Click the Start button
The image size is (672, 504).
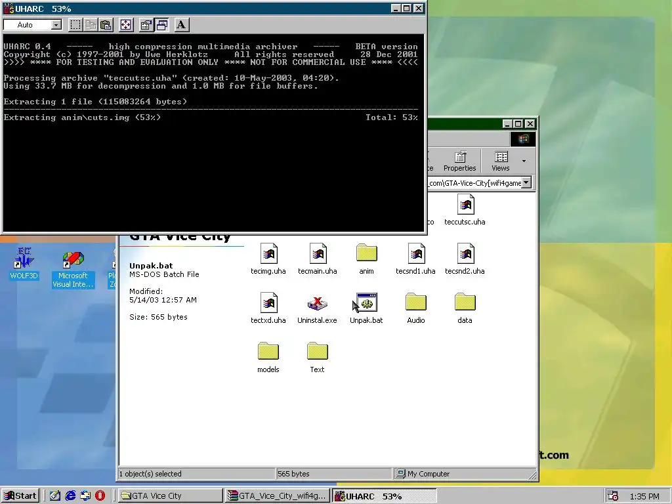(20, 496)
